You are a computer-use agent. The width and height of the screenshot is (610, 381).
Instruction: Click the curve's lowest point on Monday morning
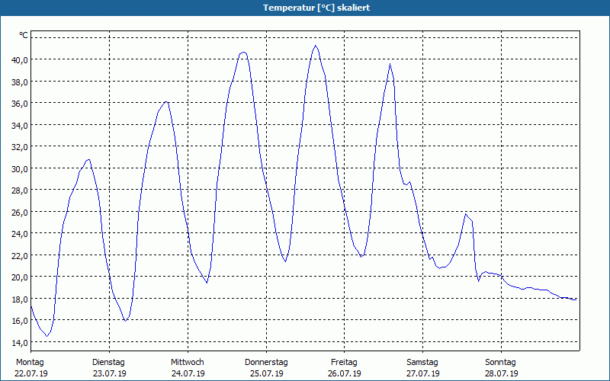click(47, 336)
